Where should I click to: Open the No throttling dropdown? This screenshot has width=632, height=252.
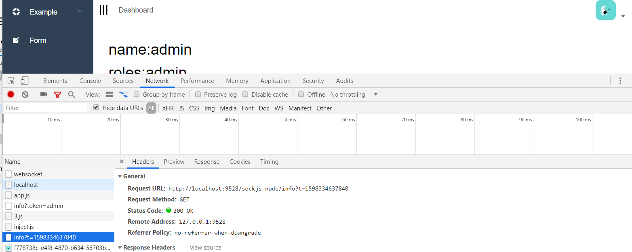[354, 94]
